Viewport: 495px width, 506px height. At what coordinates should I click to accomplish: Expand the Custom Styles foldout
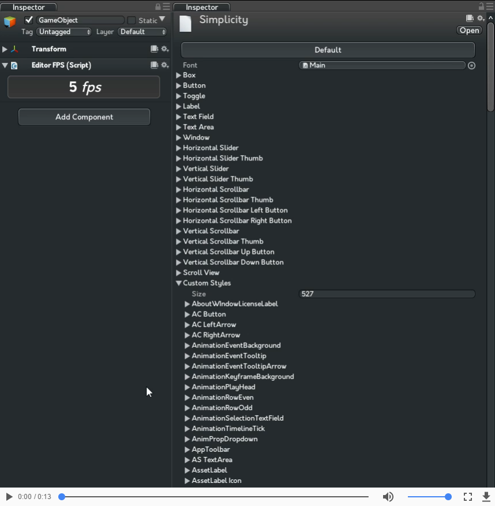pos(179,283)
